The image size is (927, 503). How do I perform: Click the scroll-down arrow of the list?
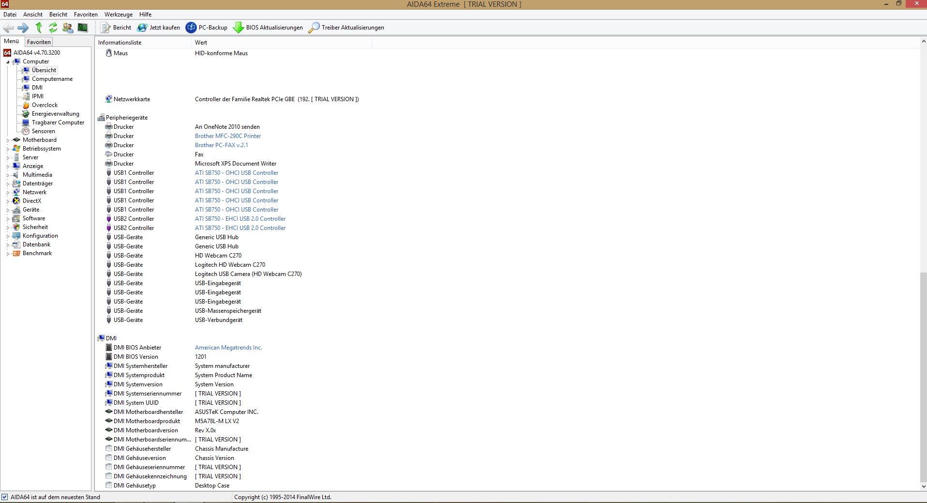[x=923, y=487]
